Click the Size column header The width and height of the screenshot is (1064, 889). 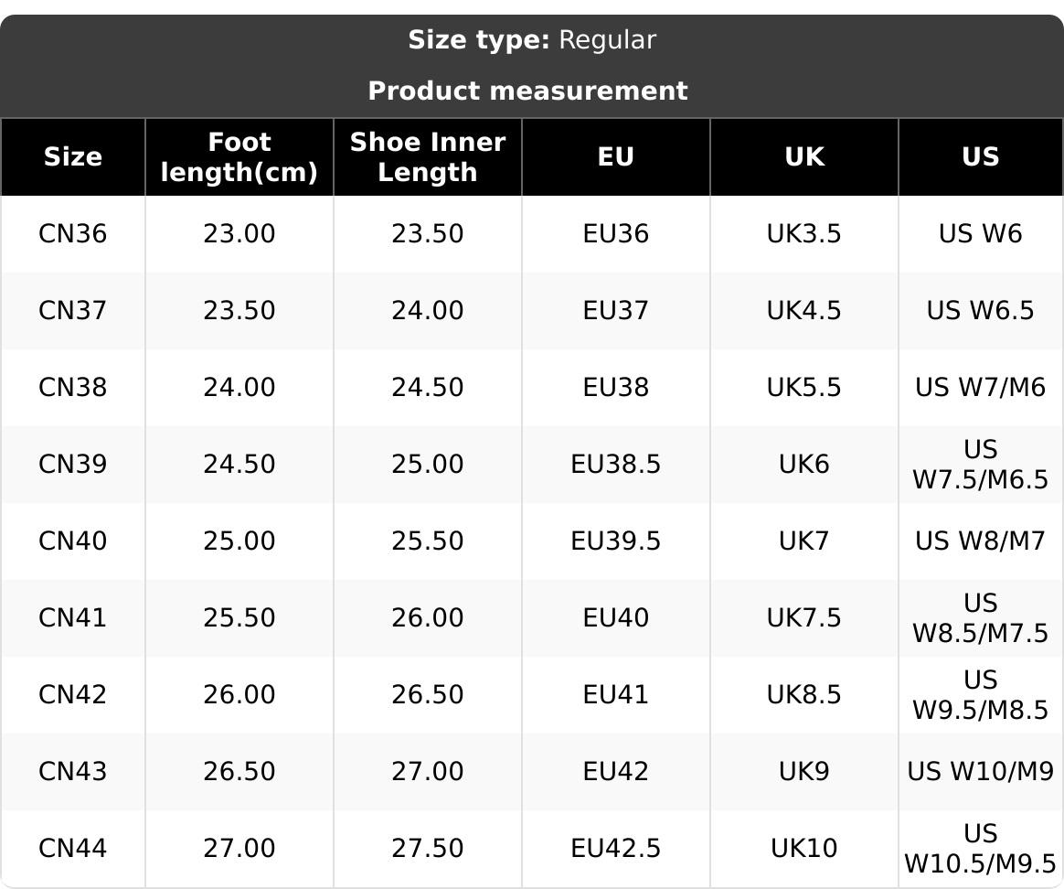(73, 157)
